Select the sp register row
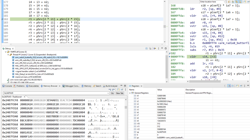The width and height of the screenshot is (250, 140). pyautogui.click(x=171, y=132)
